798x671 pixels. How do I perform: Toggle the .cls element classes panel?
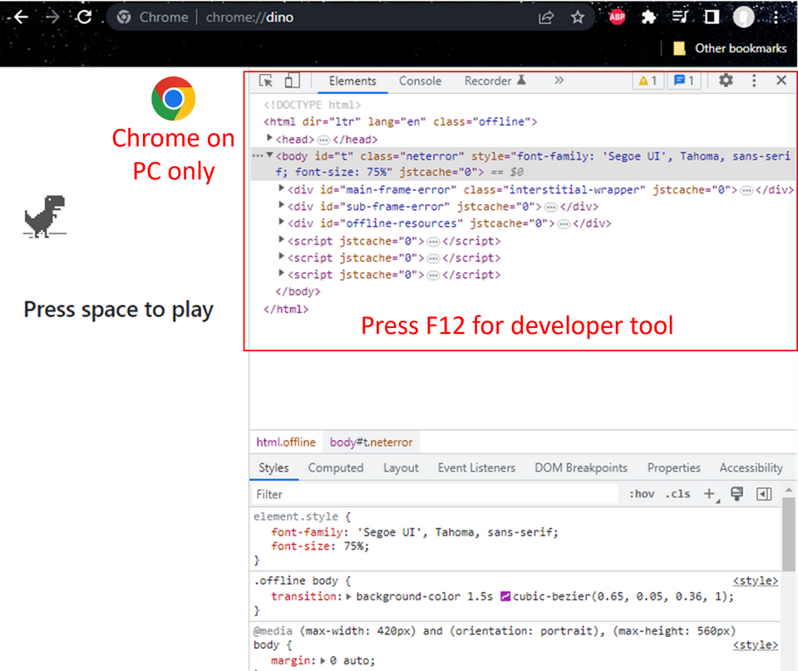[x=677, y=493]
